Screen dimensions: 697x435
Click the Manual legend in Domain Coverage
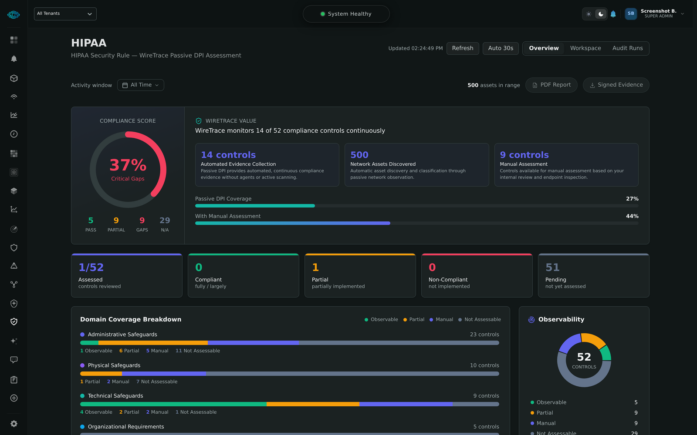click(x=441, y=320)
